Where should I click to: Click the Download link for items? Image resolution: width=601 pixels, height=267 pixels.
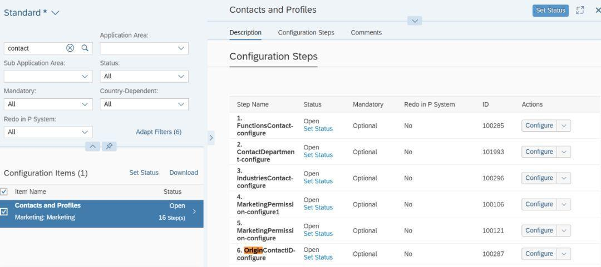pos(184,173)
